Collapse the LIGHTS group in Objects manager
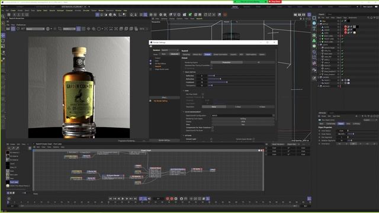The width and height of the screenshot is (379, 213). 319,45
